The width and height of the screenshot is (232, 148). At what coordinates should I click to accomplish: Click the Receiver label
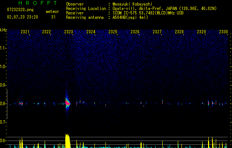[x=75, y=13]
